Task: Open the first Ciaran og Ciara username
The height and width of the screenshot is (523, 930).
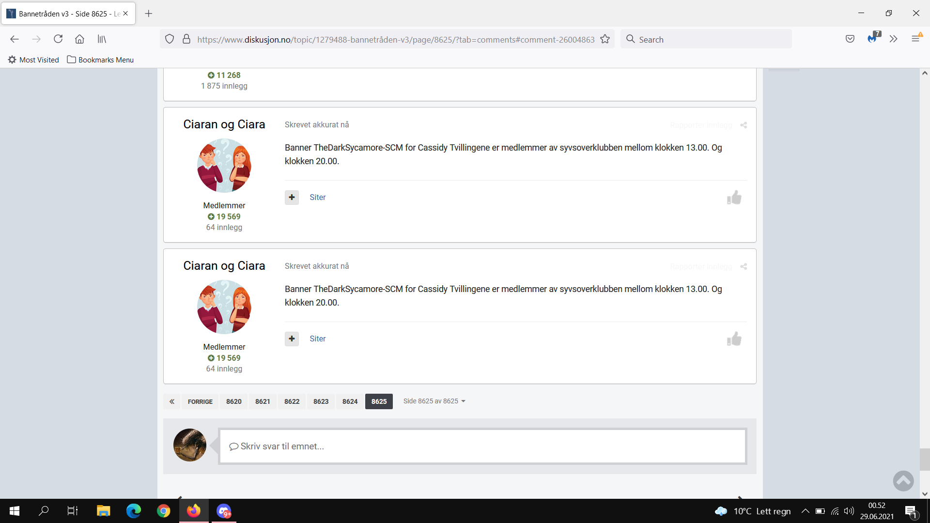Action: tap(224, 124)
